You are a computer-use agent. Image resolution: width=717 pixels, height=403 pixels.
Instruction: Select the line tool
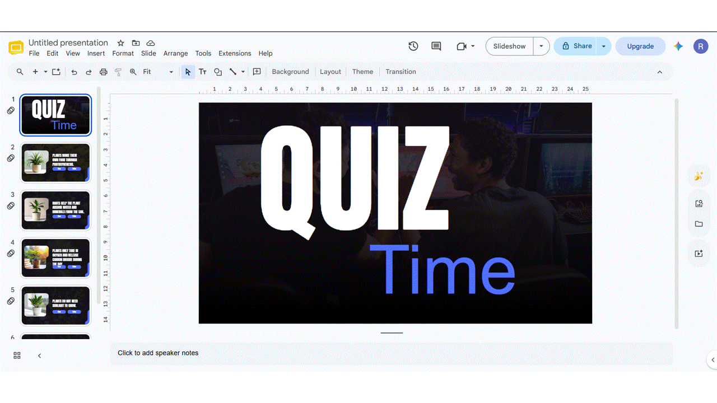233,72
